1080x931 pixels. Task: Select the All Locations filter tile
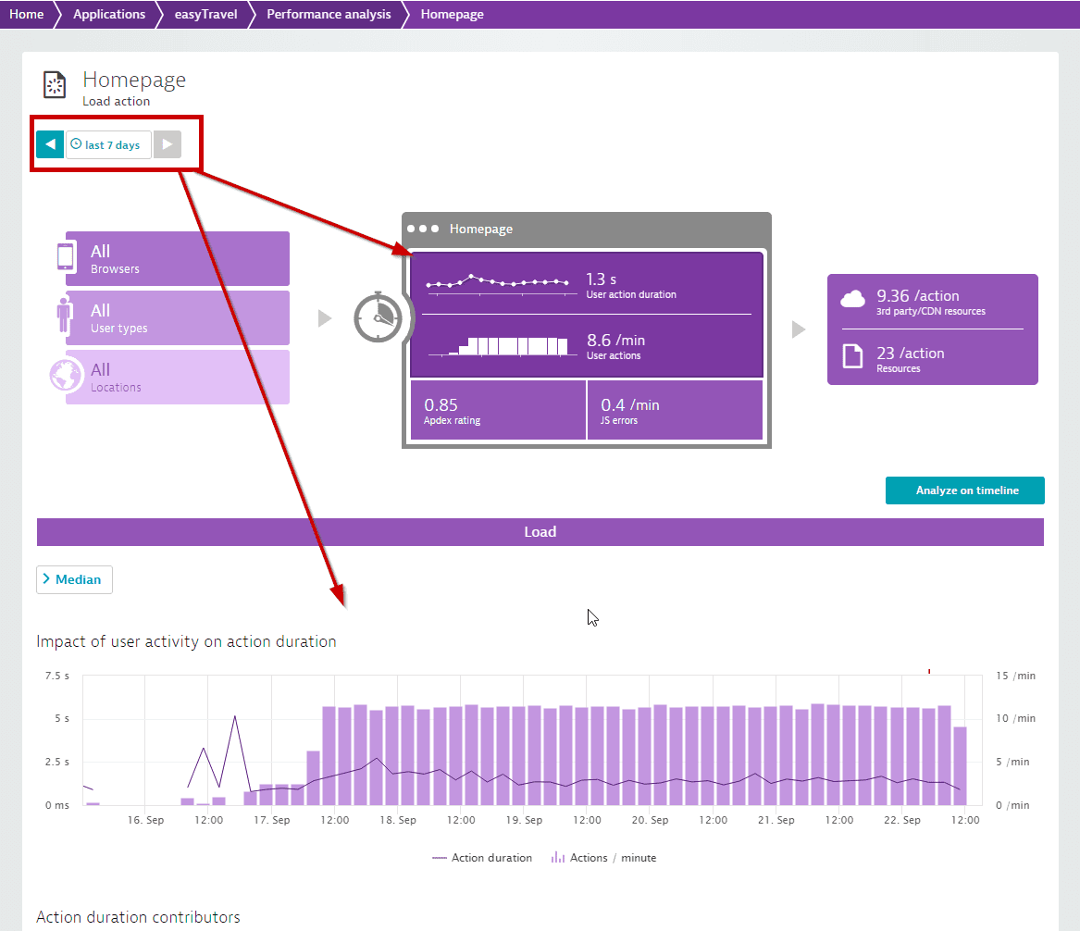[x=177, y=377]
